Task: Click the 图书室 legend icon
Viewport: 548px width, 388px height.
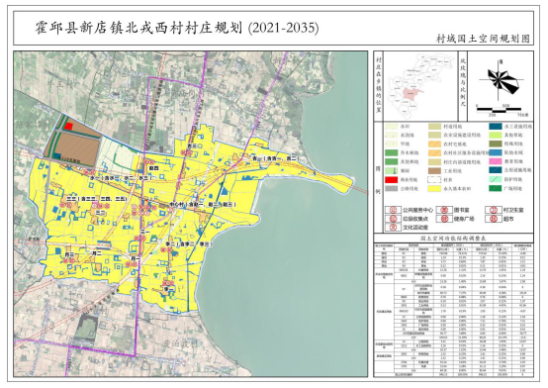Action: click(445, 210)
